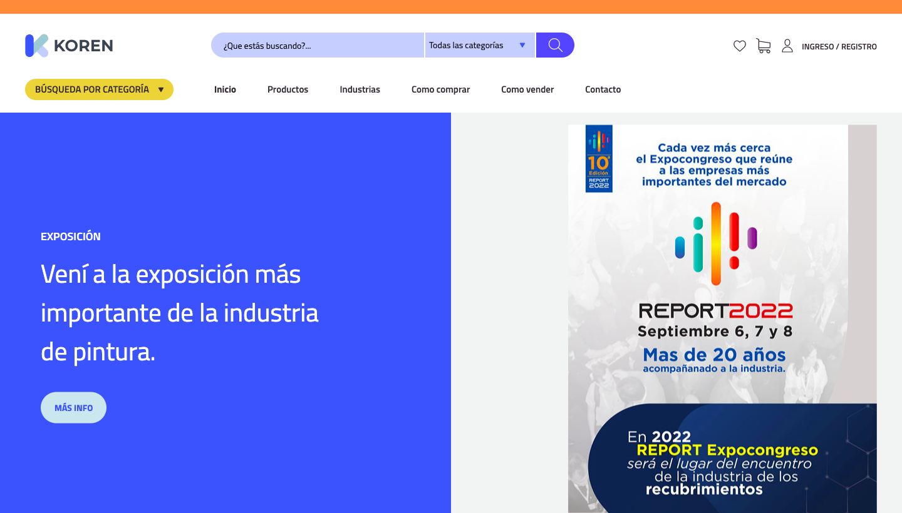Select 'Como vender' in navigation
Image resolution: width=902 pixels, height=513 pixels.
pos(527,89)
